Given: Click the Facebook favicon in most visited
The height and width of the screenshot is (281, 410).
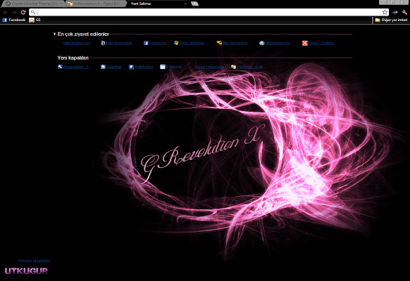Looking at the screenshot, I should tap(146, 43).
